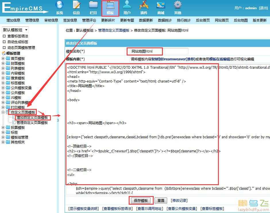270x213 pixels.
Task: Open 数据更新 in the top menu
Action: [x=146, y=20]
